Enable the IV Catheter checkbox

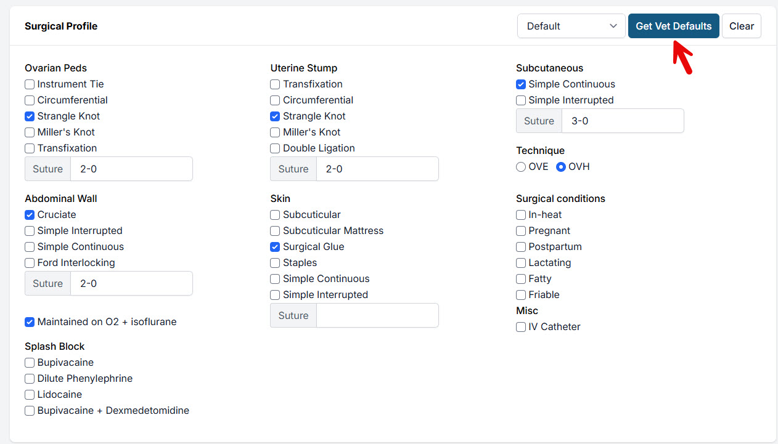click(521, 327)
